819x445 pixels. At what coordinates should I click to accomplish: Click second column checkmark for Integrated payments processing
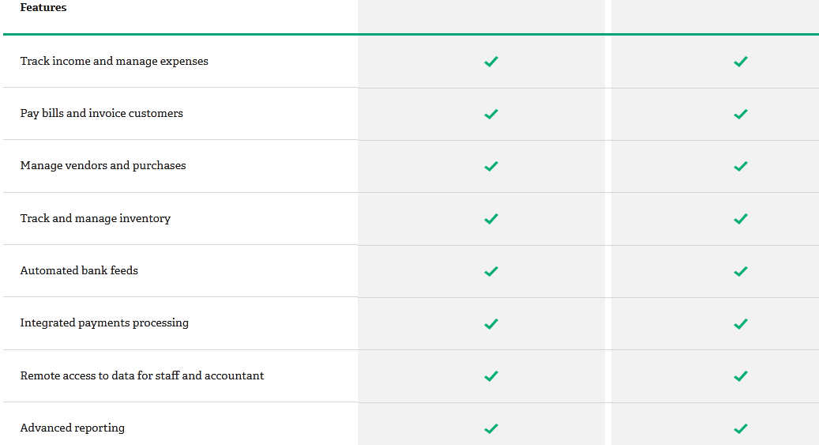741,324
